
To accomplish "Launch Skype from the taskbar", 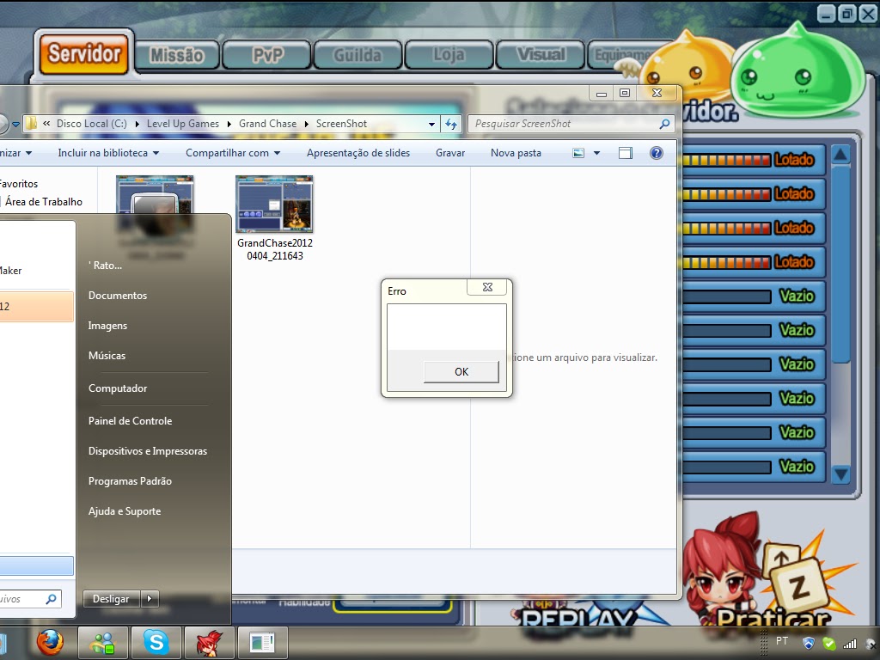I will [x=156, y=641].
